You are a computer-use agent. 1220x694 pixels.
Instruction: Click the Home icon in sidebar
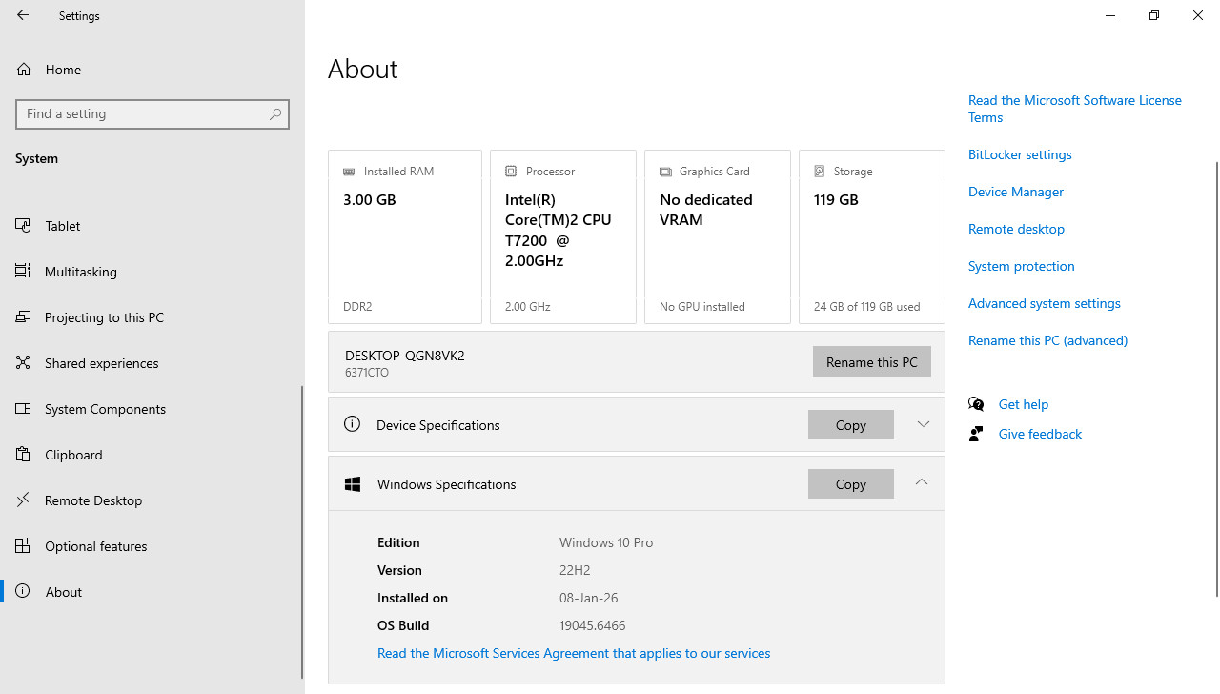[24, 70]
